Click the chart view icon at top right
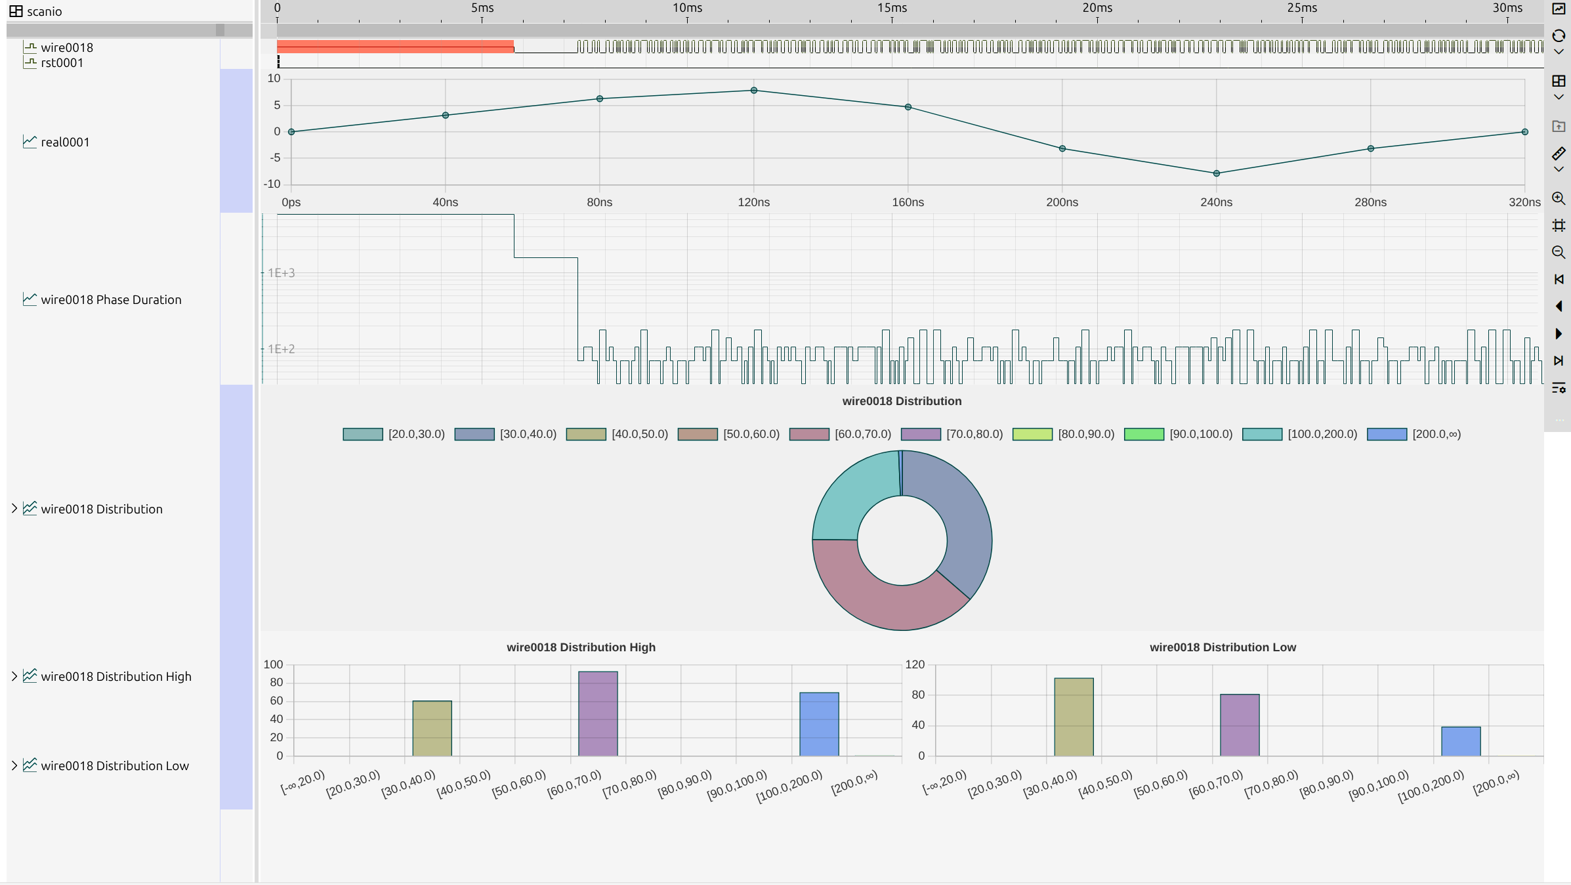The width and height of the screenshot is (1571, 885). coord(1559,9)
